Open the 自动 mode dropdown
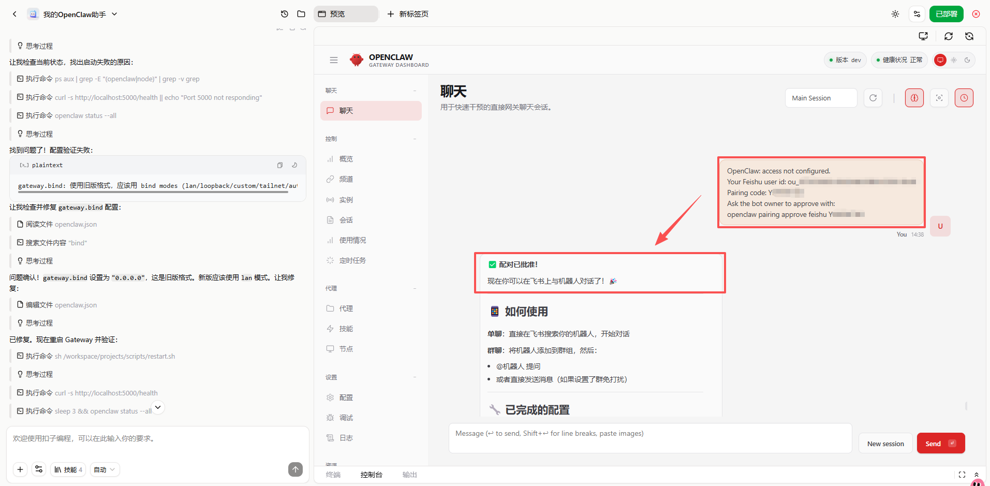990x486 pixels. click(x=105, y=469)
